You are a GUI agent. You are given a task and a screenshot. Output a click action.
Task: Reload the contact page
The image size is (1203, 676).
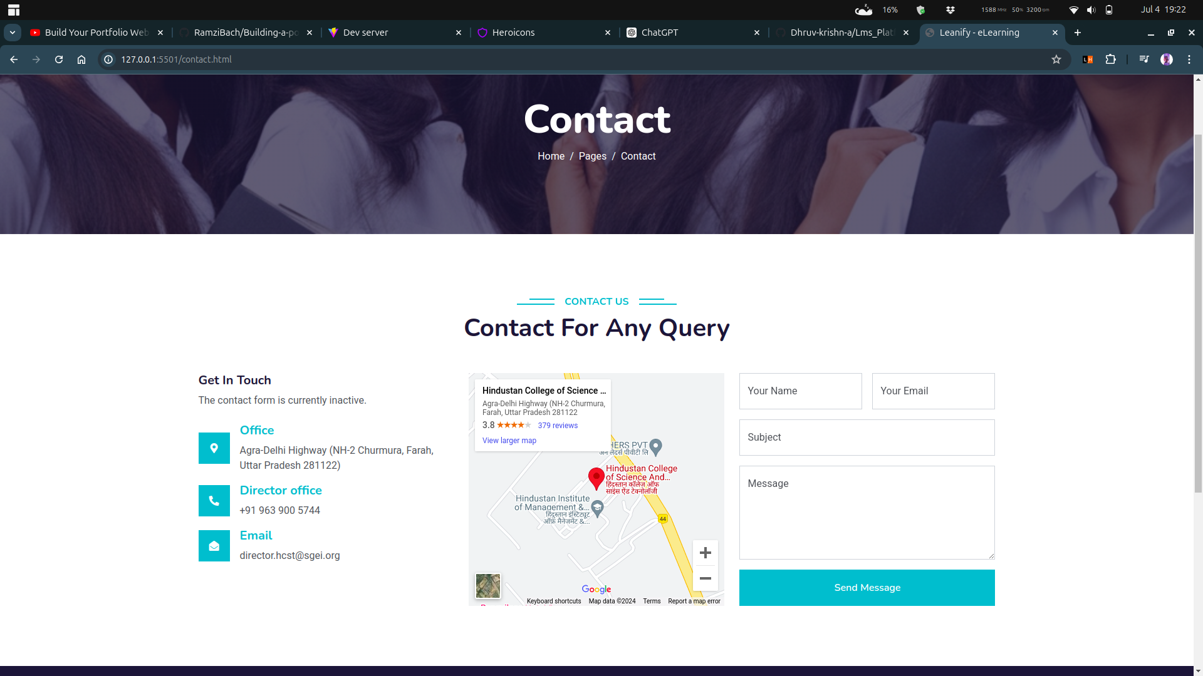59,59
